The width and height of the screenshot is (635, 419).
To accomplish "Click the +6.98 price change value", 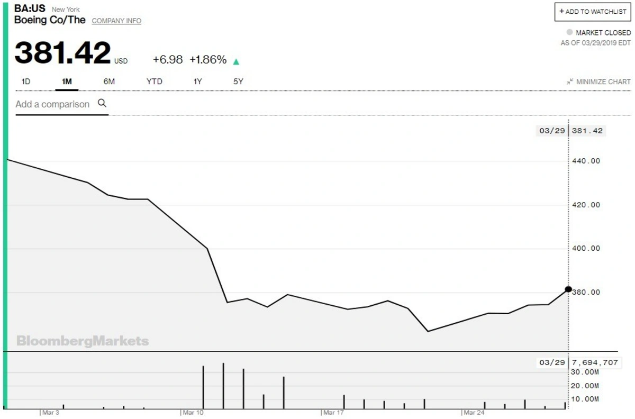I will click(x=168, y=60).
